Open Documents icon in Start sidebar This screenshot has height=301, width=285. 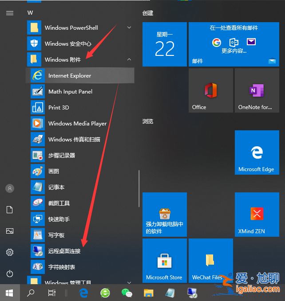10,210
